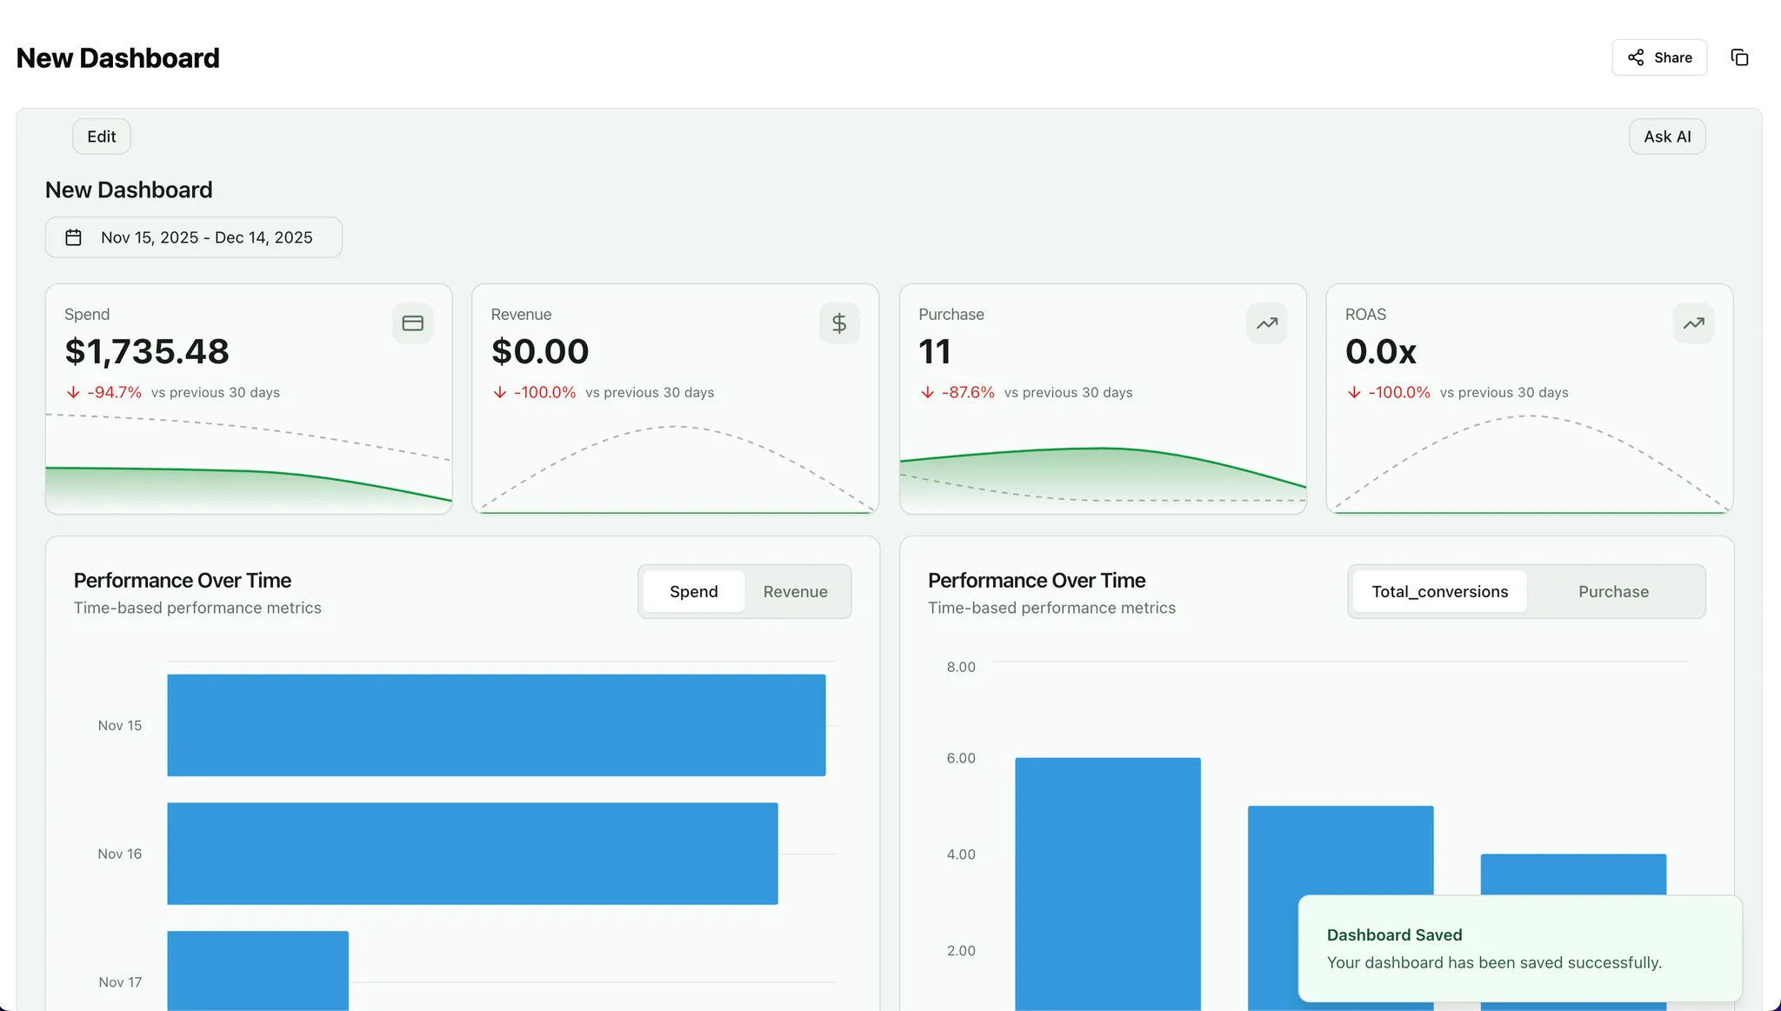Switch chart toggle to Revenue

click(795, 591)
